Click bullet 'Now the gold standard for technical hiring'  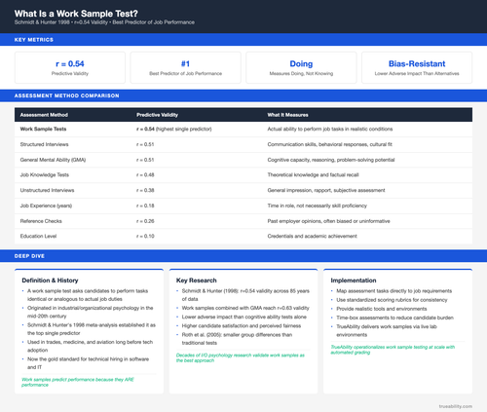click(x=88, y=363)
